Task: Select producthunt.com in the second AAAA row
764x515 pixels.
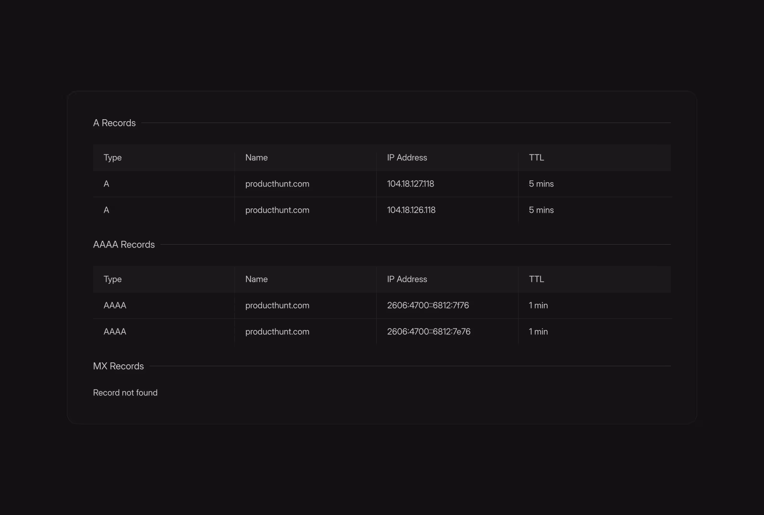Action: [277, 331]
